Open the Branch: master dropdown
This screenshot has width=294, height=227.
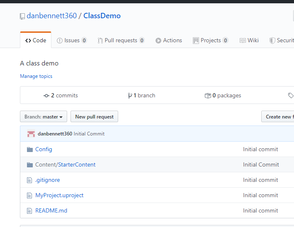pos(44,117)
